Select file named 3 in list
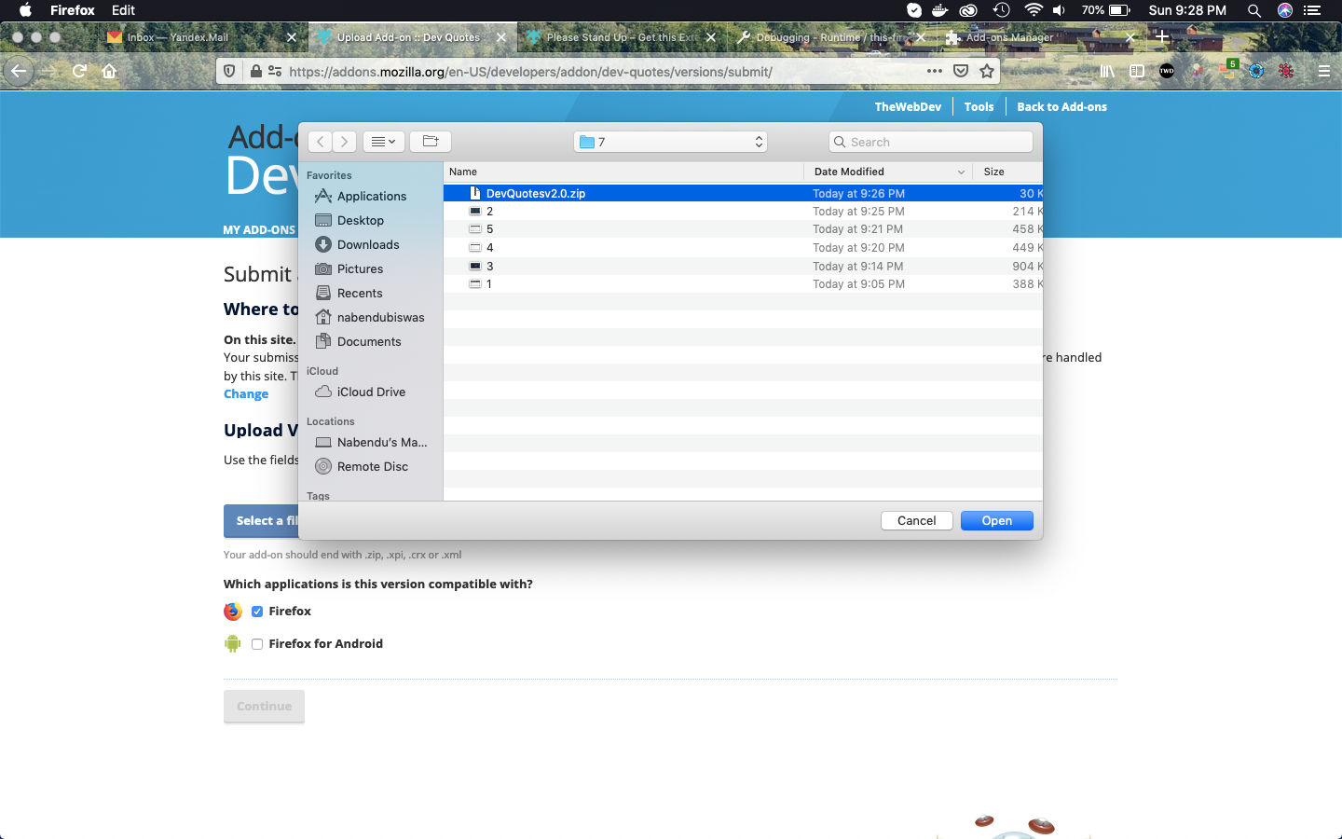The width and height of the screenshot is (1342, 839). click(743, 266)
